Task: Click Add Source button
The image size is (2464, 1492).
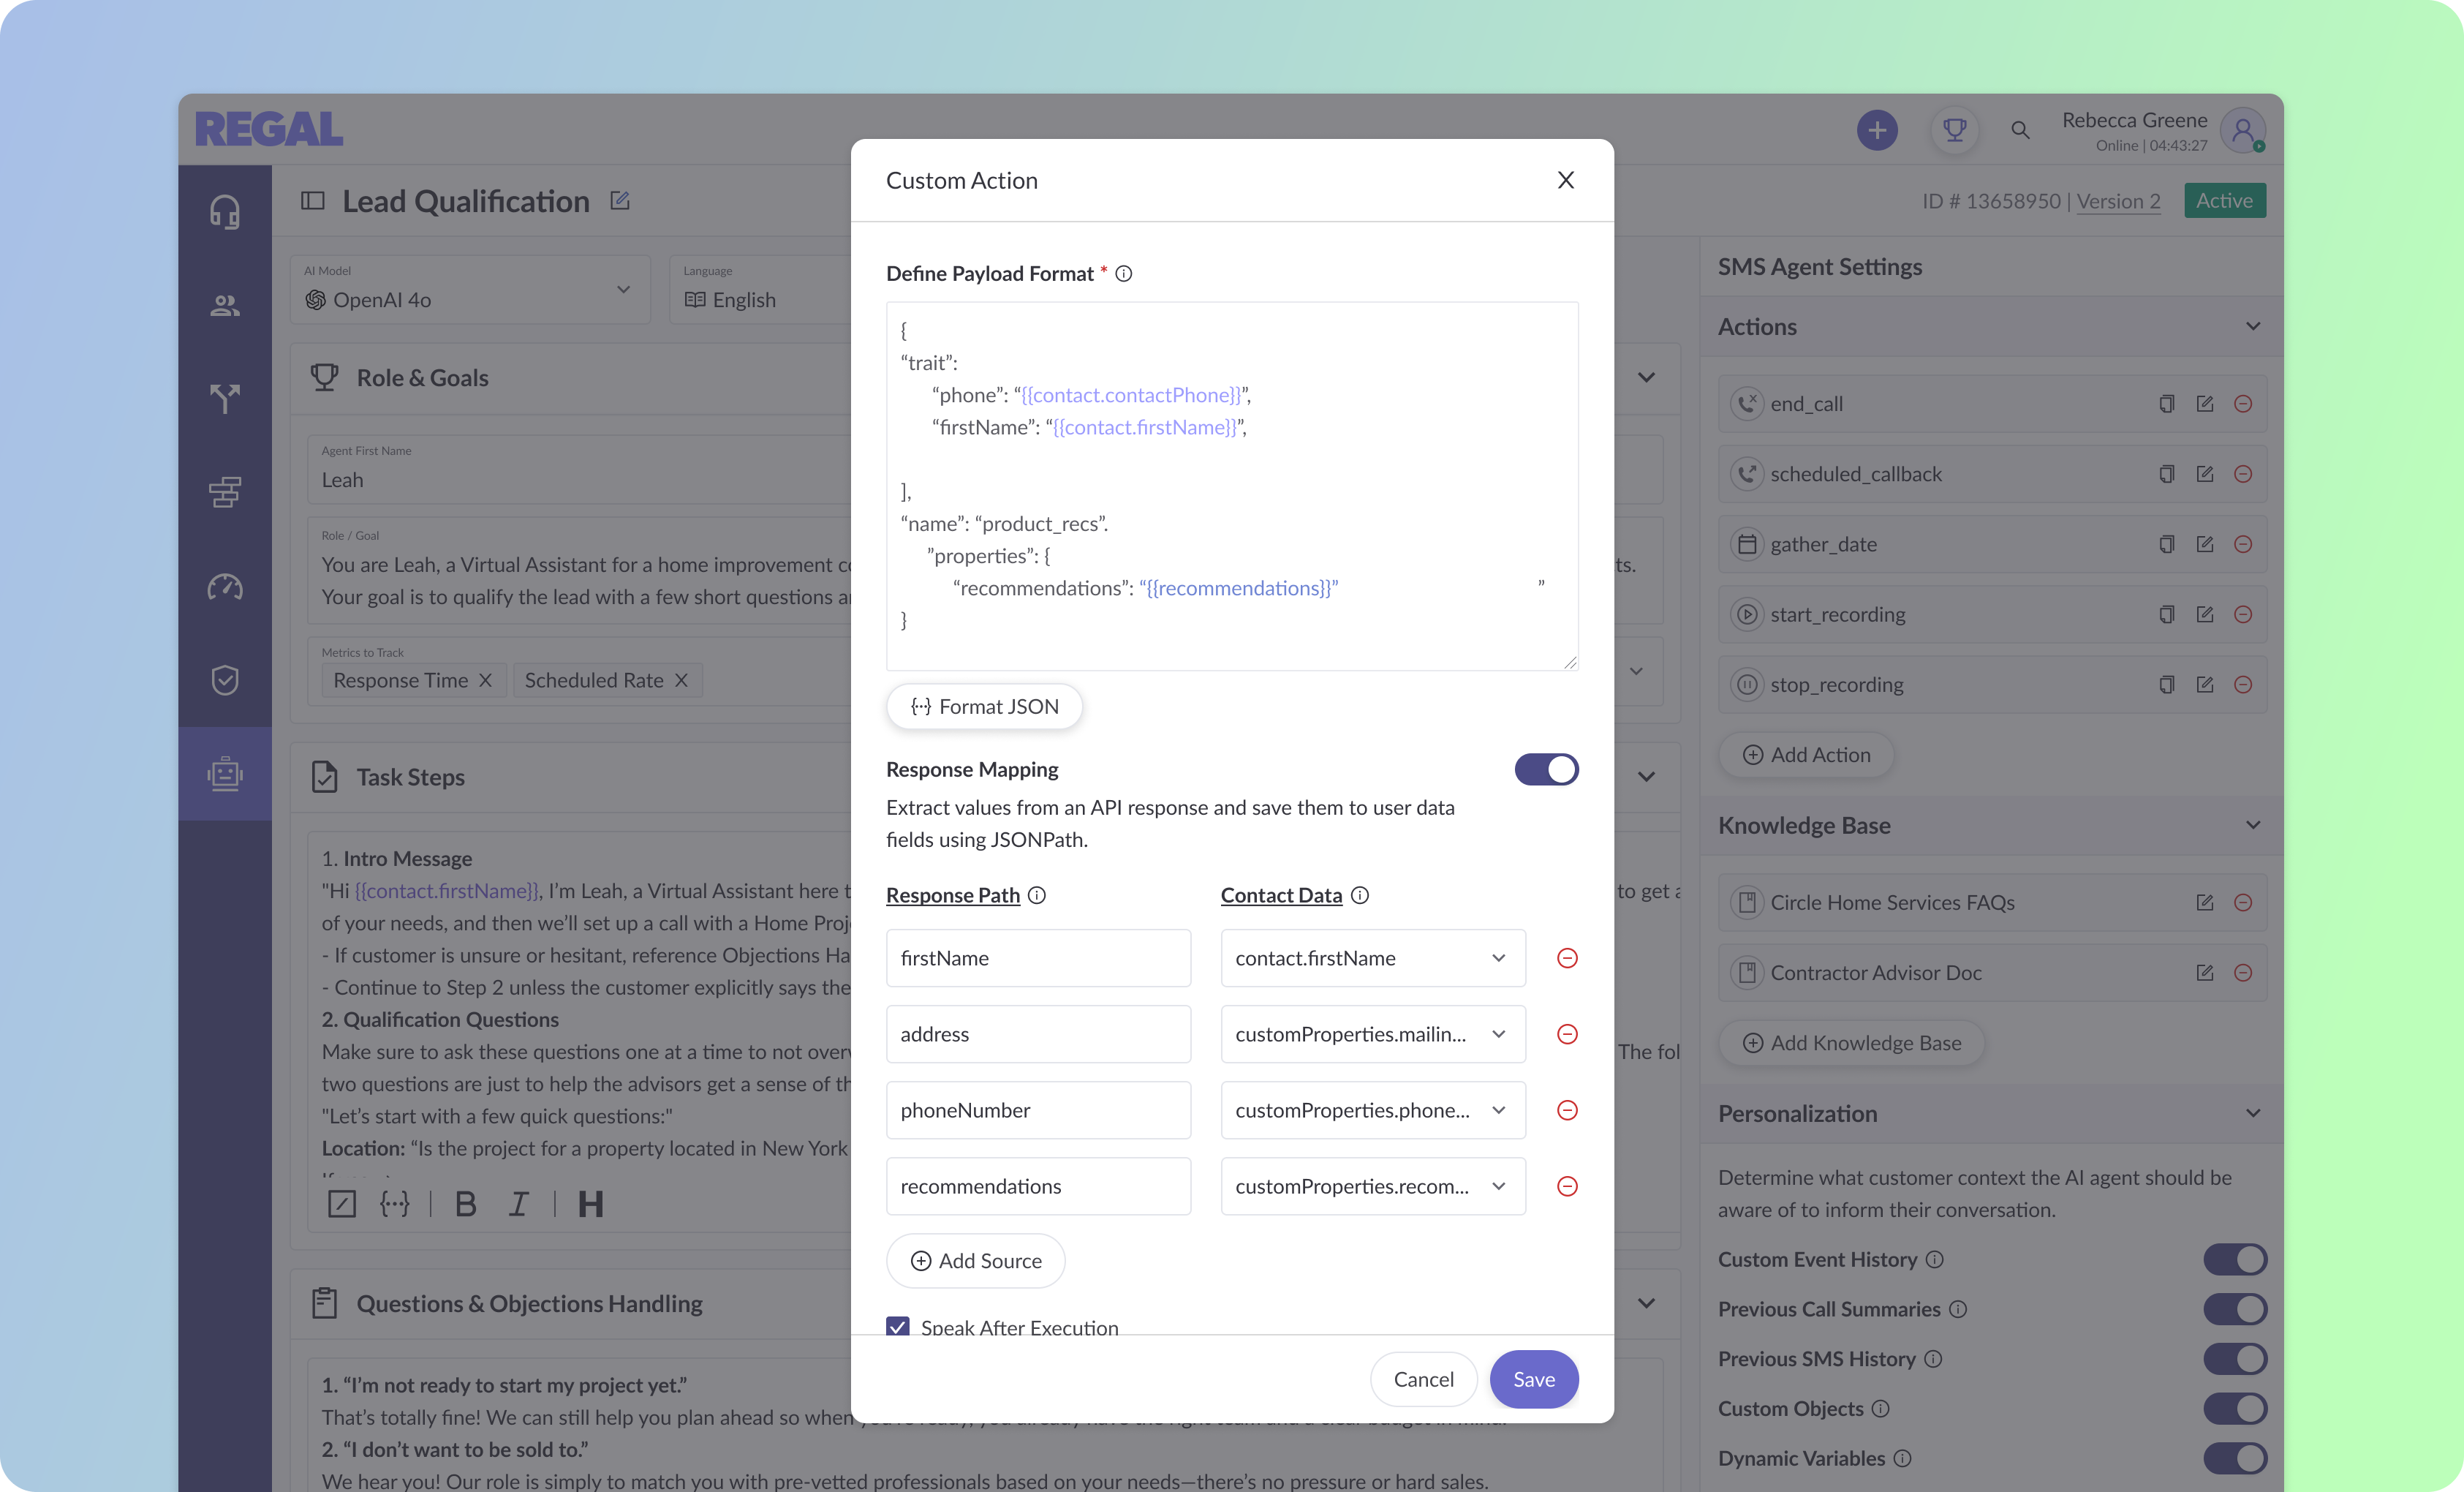Action: coord(976,1261)
